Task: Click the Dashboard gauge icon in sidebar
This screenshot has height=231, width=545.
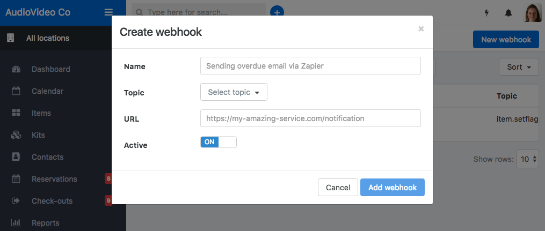Action: [x=16, y=69]
